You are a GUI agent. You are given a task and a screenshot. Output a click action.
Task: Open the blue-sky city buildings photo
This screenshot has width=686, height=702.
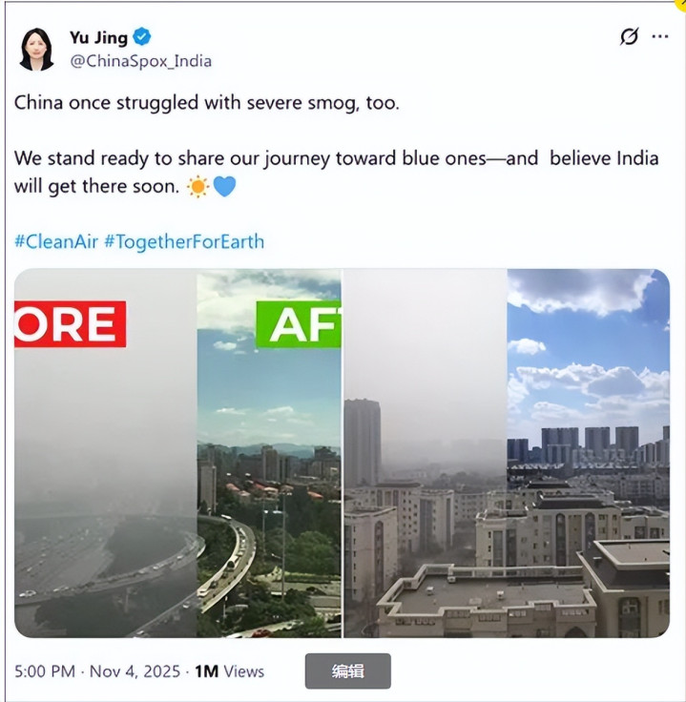pos(507,453)
